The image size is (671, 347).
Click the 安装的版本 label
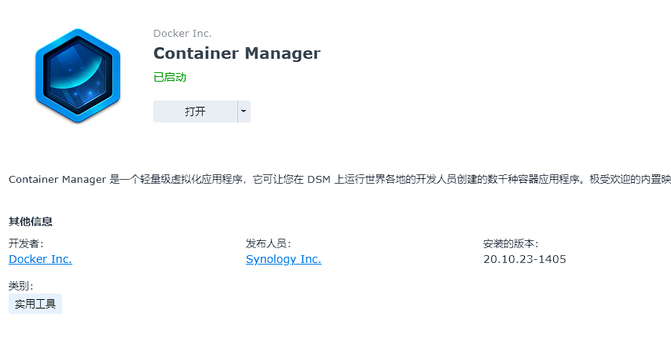coord(511,243)
